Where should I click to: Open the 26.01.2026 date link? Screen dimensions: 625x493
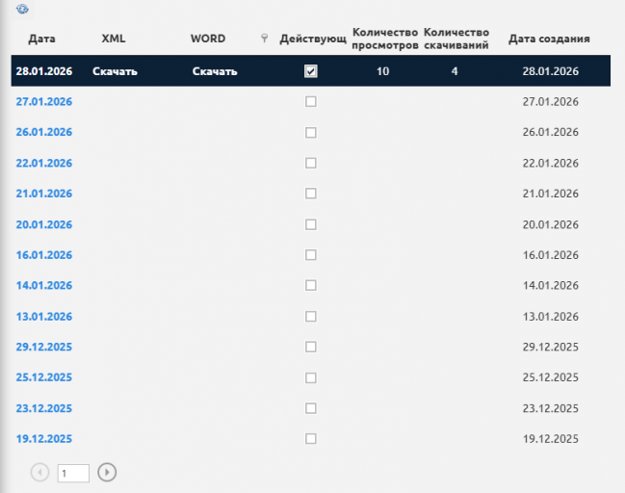[44, 132]
